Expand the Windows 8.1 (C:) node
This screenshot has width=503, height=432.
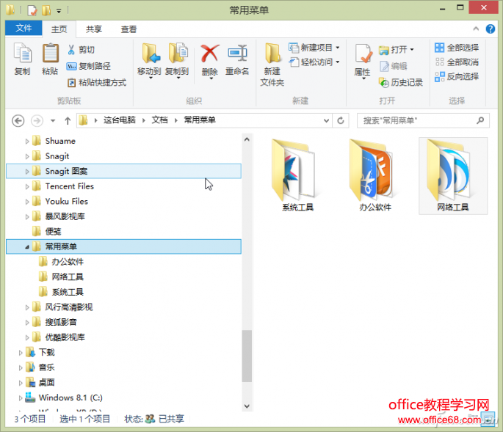(21, 398)
